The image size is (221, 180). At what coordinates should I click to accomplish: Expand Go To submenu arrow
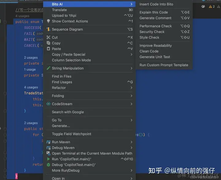[x=131, y=120]
